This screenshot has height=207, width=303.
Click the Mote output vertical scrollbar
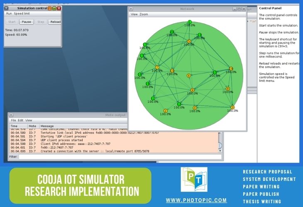point(220,142)
